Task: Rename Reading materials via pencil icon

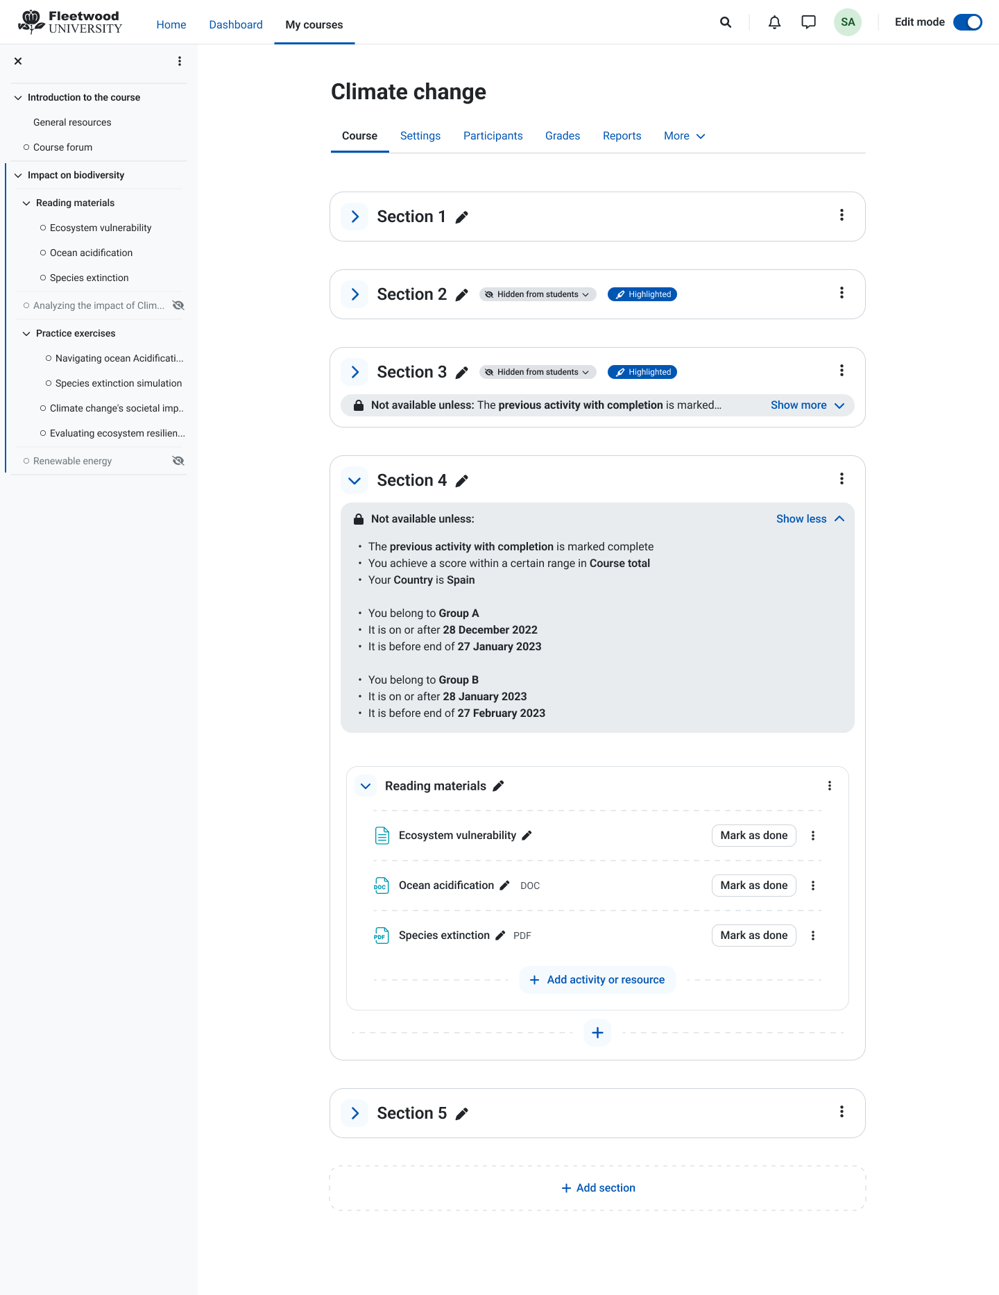Action: point(498,786)
